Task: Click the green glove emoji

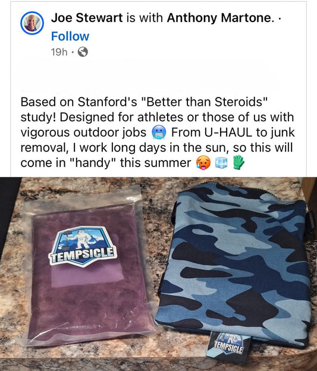Action: pyautogui.click(x=238, y=162)
